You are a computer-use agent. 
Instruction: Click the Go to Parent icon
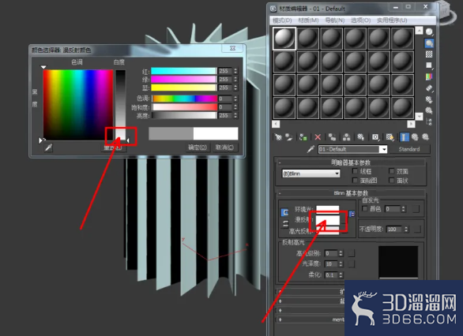(415, 137)
